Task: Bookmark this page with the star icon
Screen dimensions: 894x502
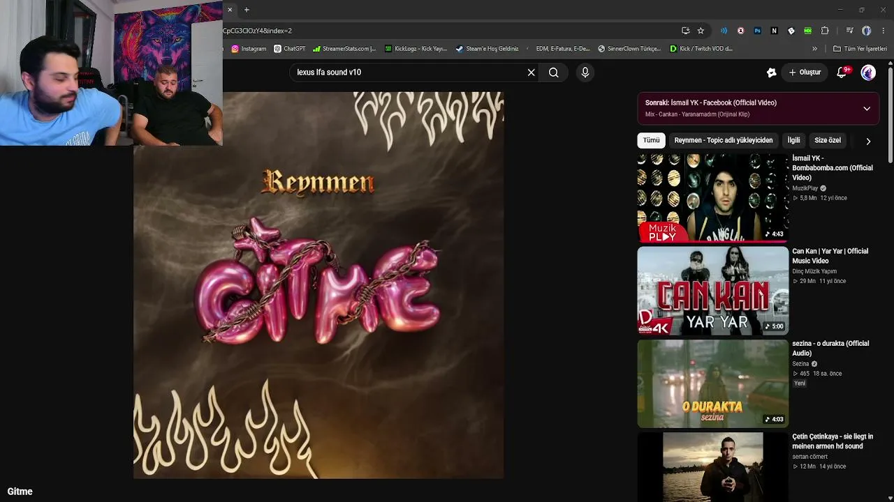Action: pyautogui.click(x=701, y=31)
